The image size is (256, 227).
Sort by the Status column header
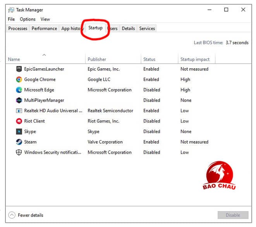pos(159,58)
